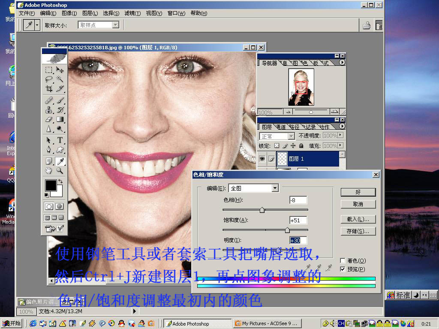Select the Notes tool

point(49,161)
